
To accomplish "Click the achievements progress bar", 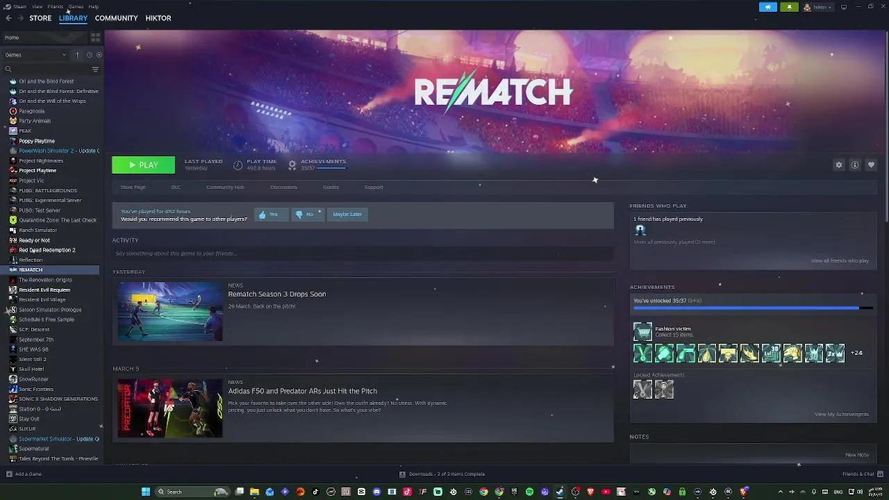I will pyautogui.click(x=752, y=308).
